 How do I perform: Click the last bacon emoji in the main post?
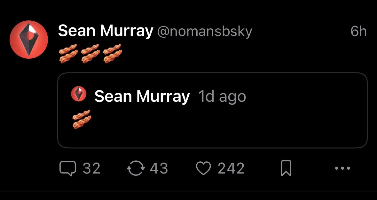pos(113,53)
